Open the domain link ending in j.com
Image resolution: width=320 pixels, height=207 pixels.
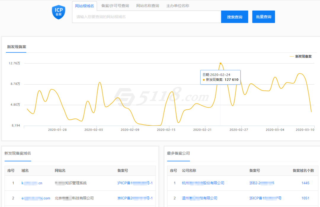pyautogui.click(x=36, y=198)
